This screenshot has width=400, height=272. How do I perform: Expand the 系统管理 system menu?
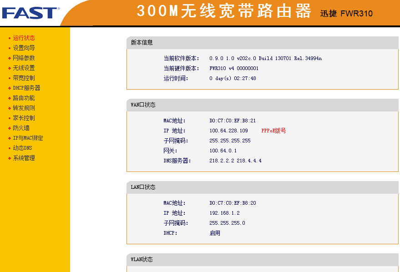(24, 158)
